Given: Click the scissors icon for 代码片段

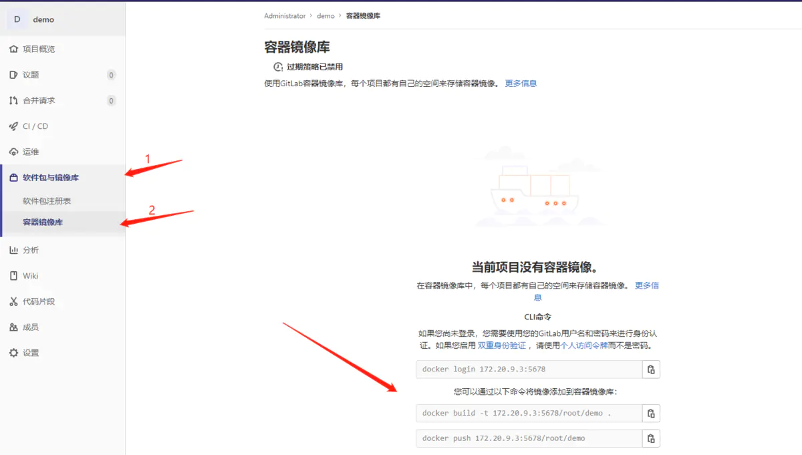Looking at the screenshot, I should 13,301.
